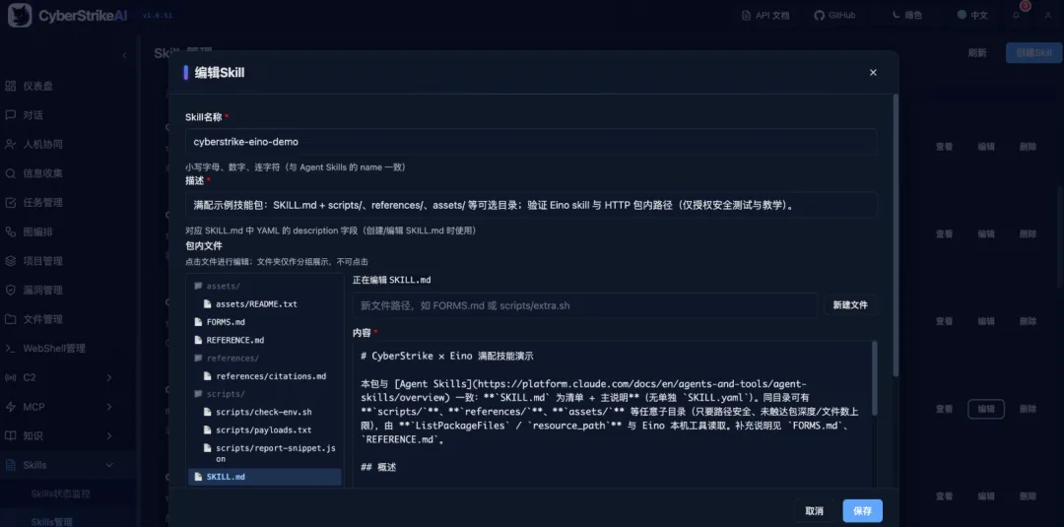Click the 刷新 button behind the dialog

point(977,53)
